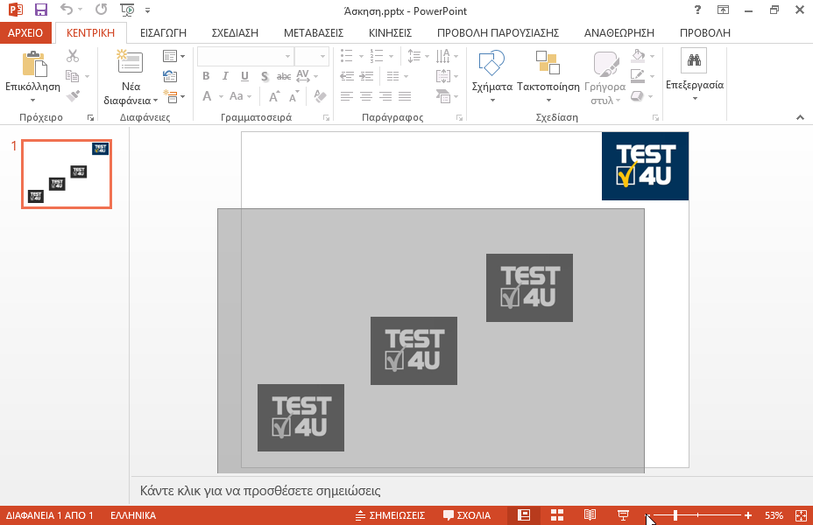Viewport: 813px width, 525px height.
Task: Open ΣΧΟΛΙΑ comments pane
Action: click(467, 515)
